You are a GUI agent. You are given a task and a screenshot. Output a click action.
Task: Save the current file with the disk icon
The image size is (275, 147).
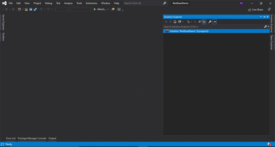point(31,9)
